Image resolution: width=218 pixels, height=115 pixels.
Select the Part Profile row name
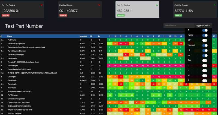tap(12, 40)
